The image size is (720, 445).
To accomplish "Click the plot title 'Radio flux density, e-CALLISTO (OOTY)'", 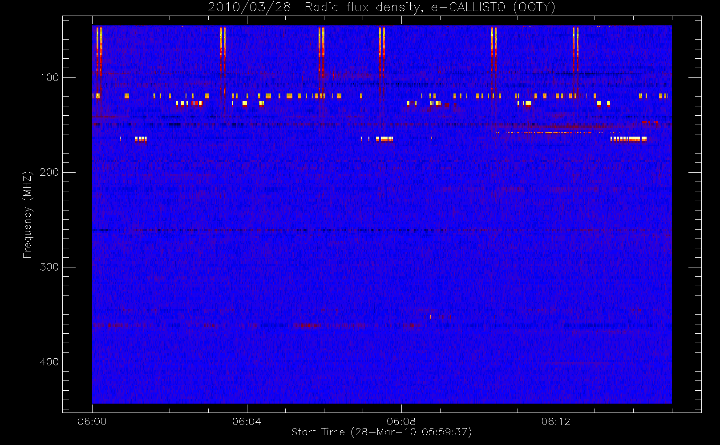I will 430,8.
